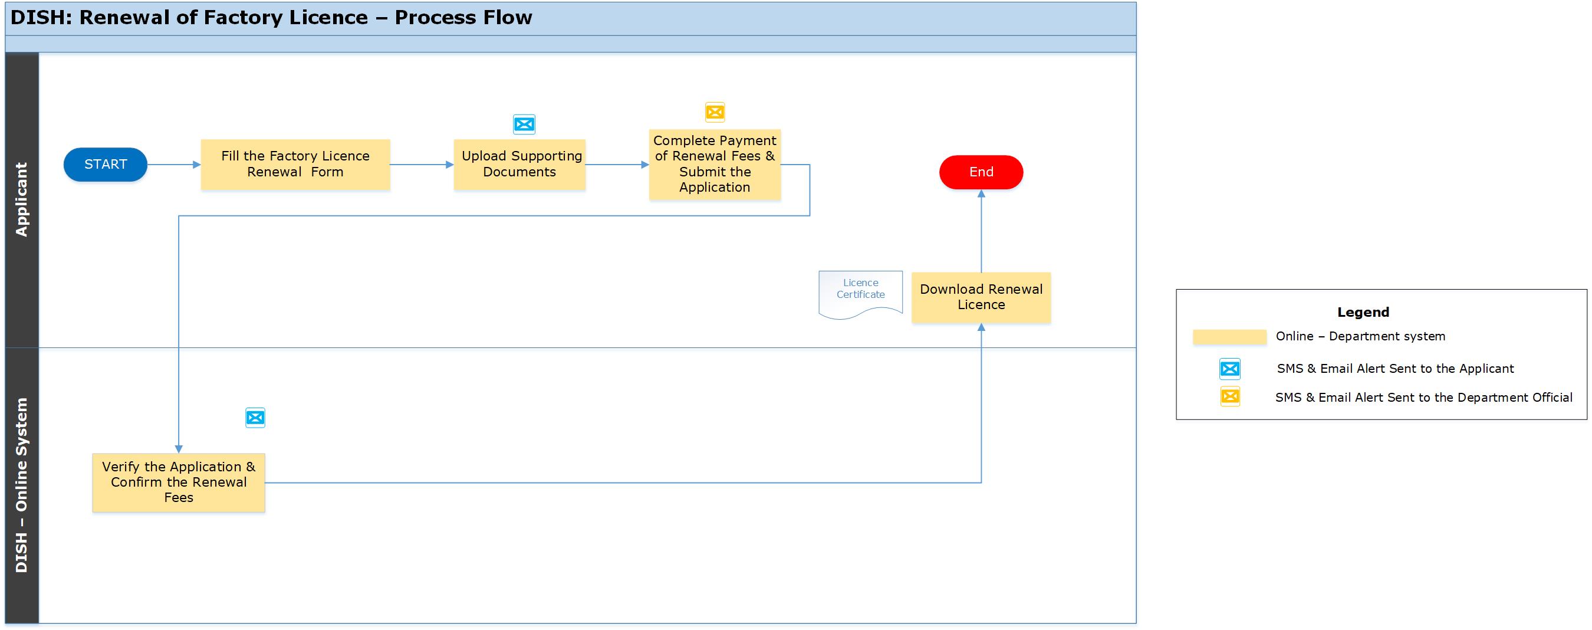Click the blue envelope icon in the legend
The image size is (1592, 630).
point(1230,369)
